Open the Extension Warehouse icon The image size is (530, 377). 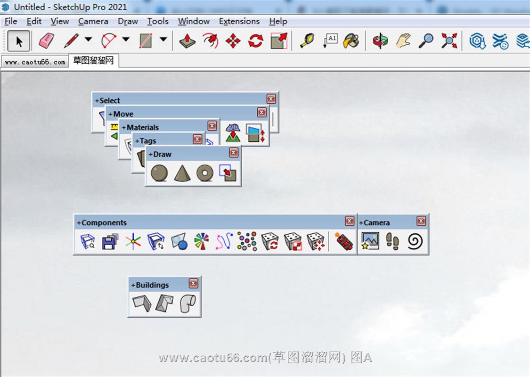pyautogui.click(x=500, y=41)
